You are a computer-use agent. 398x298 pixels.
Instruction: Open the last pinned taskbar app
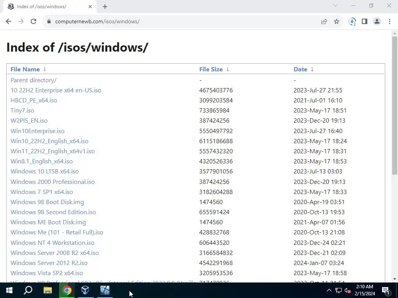[105, 290]
